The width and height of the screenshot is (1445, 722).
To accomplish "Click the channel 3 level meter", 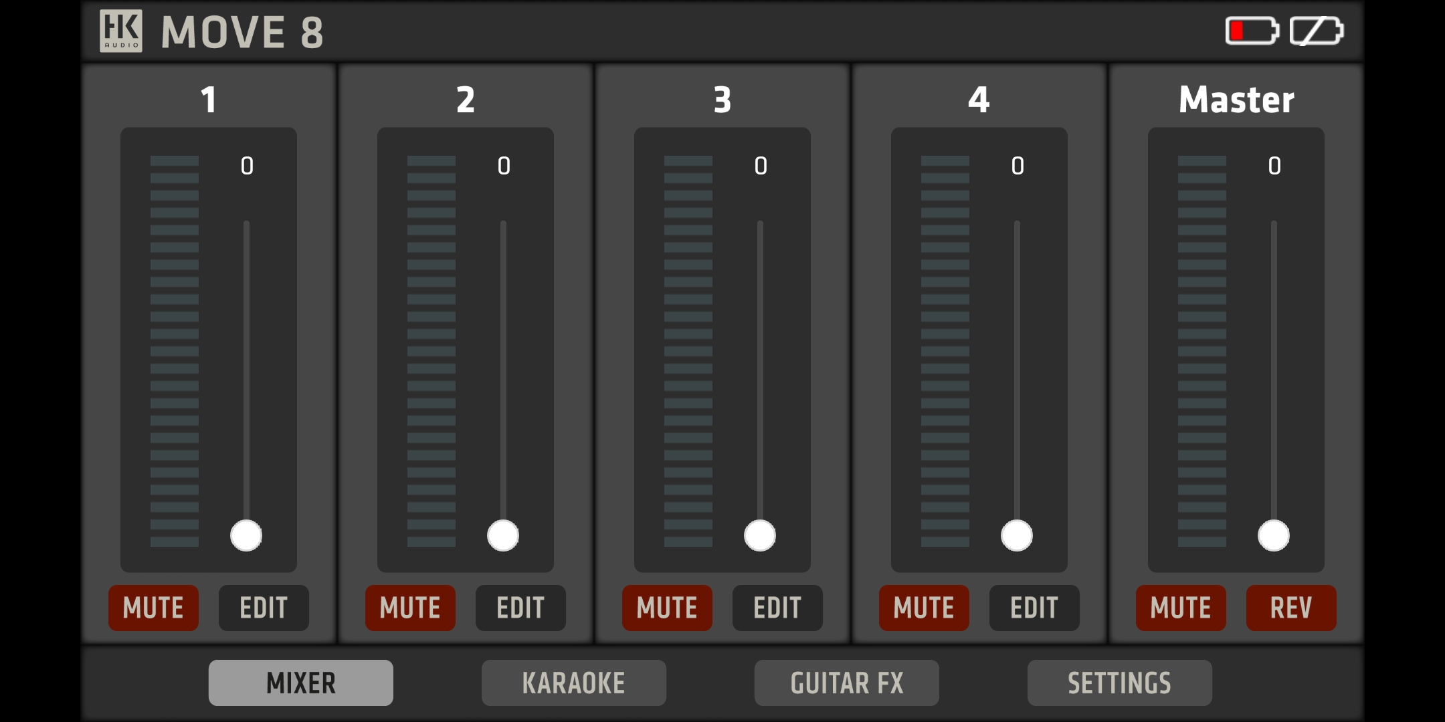I will click(688, 351).
